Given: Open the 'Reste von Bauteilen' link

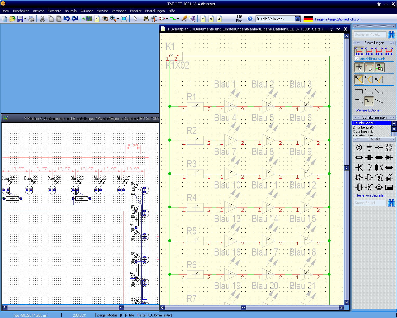Looking at the screenshot, I should point(370,195).
